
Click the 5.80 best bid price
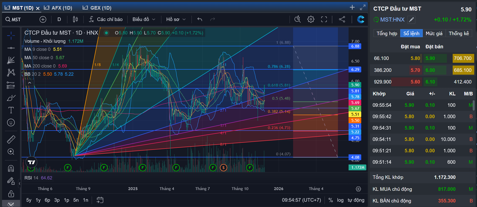pyautogui.click(x=415, y=58)
